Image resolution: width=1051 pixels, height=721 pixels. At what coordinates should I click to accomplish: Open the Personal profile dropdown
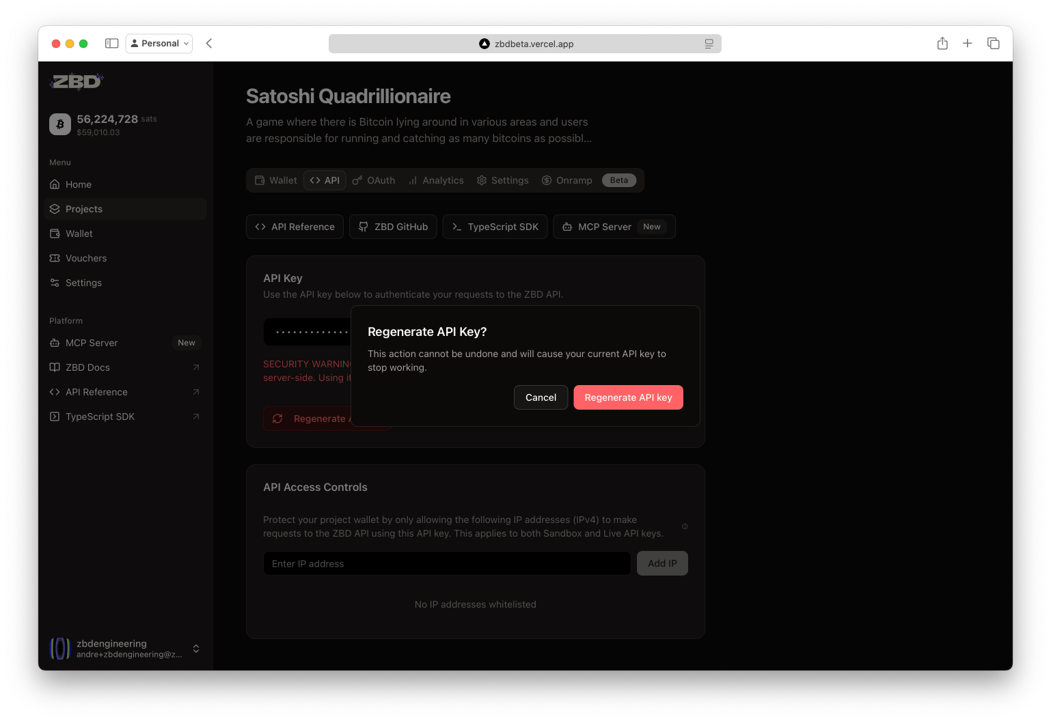[159, 44]
